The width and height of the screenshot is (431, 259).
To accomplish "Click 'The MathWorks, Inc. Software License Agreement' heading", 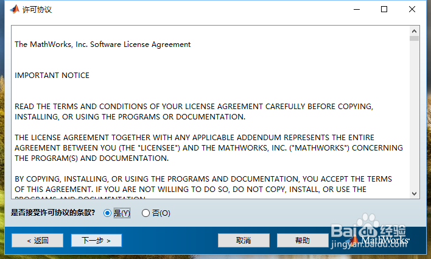I will (x=102, y=44).
